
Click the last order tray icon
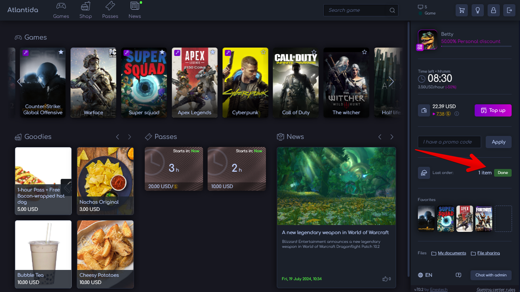(x=424, y=172)
